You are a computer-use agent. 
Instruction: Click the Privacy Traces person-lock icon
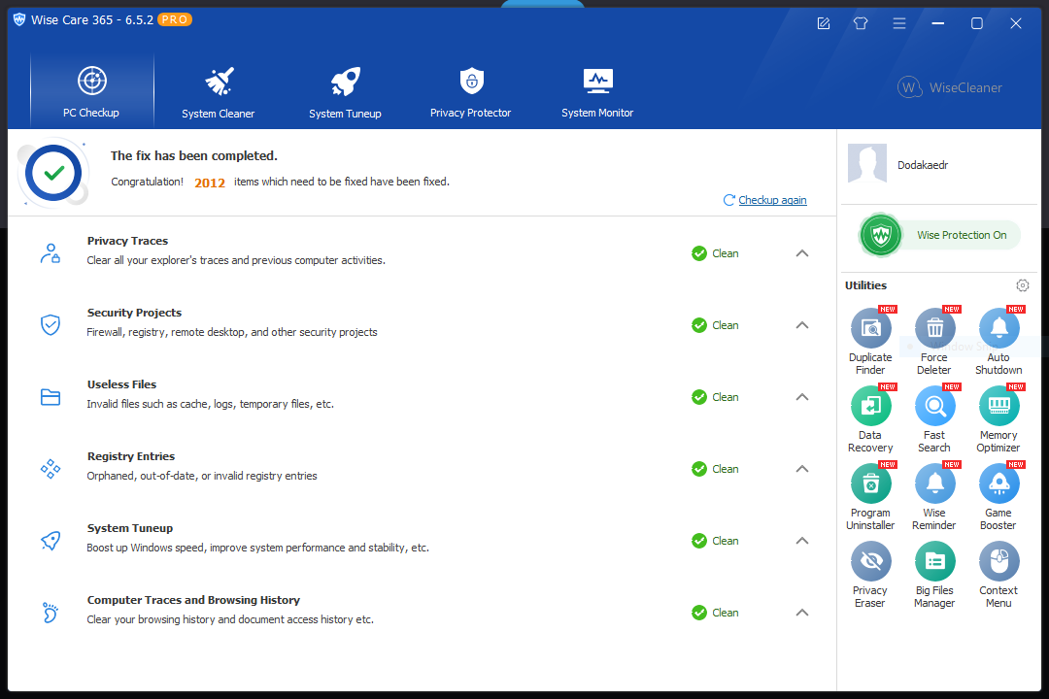point(51,253)
